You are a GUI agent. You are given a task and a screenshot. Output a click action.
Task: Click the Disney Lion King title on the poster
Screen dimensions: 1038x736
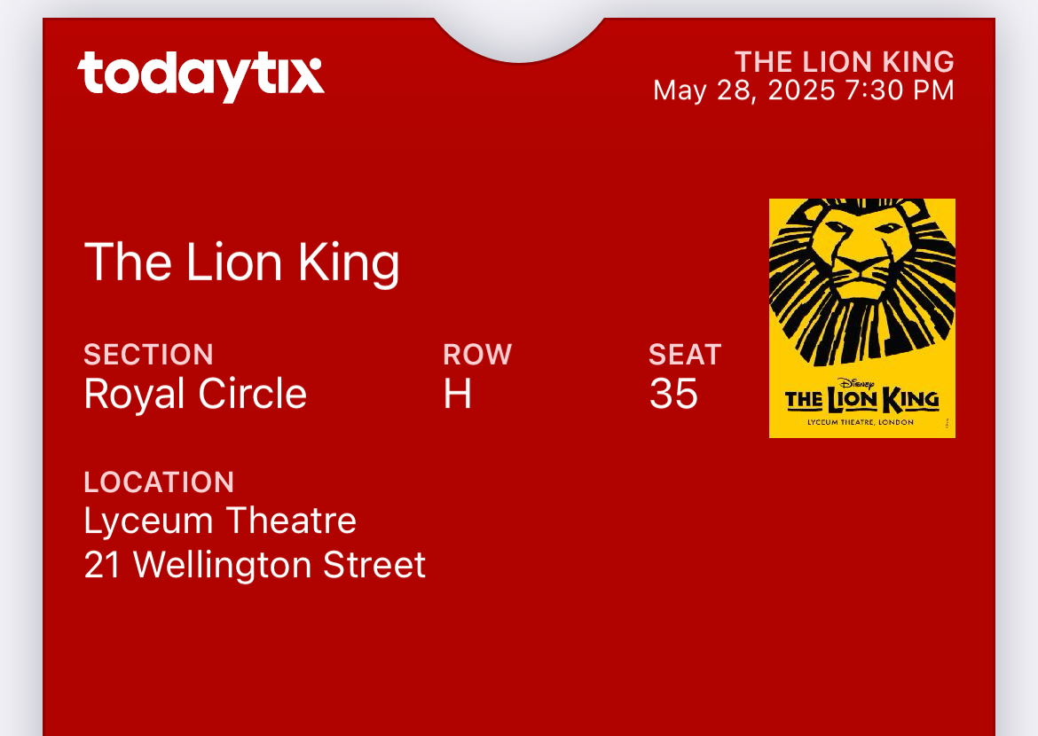click(862, 397)
